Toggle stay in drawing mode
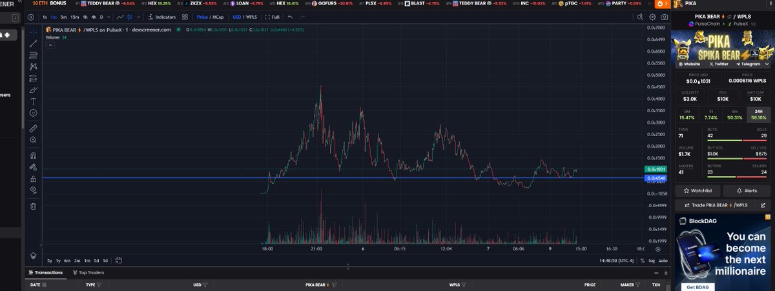Viewport: 775px width, 291px height. [x=34, y=167]
